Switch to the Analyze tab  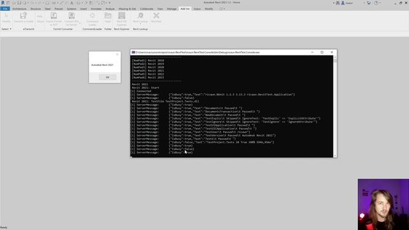point(110,9)
